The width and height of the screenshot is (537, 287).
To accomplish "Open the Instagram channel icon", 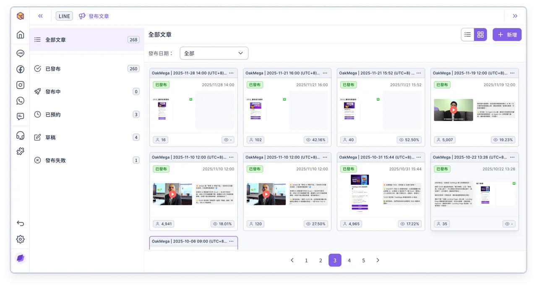I will tap(20, 85).
